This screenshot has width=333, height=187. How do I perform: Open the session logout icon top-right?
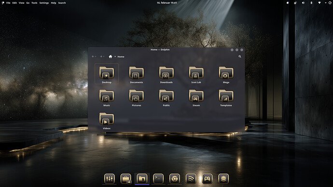coord(330,3)
